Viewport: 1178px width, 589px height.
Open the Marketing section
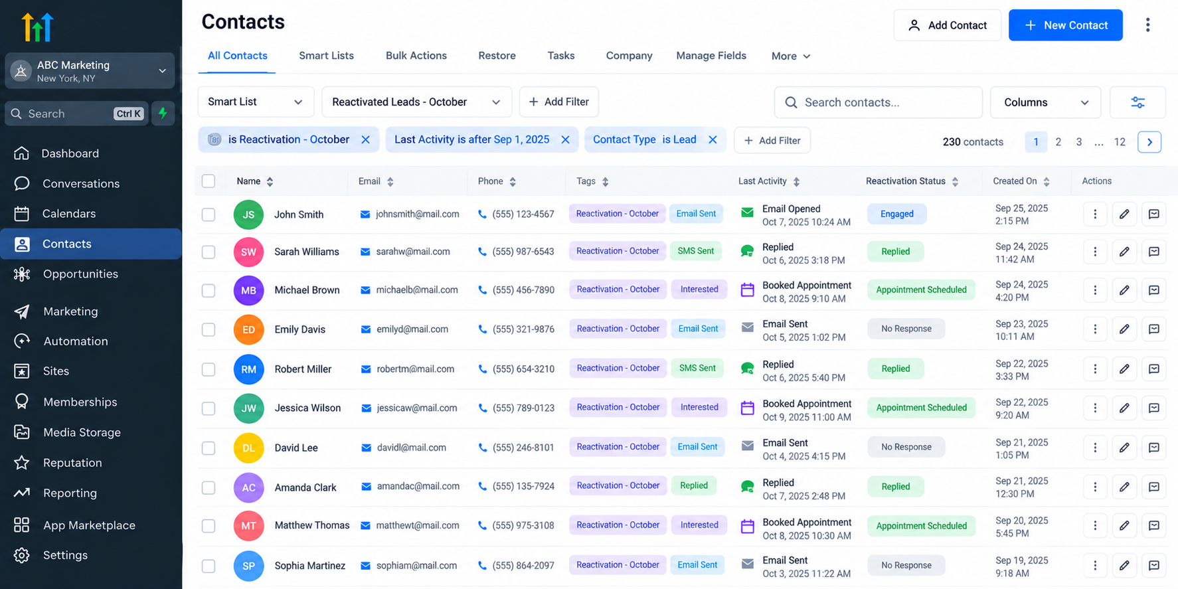click(70, 311)
